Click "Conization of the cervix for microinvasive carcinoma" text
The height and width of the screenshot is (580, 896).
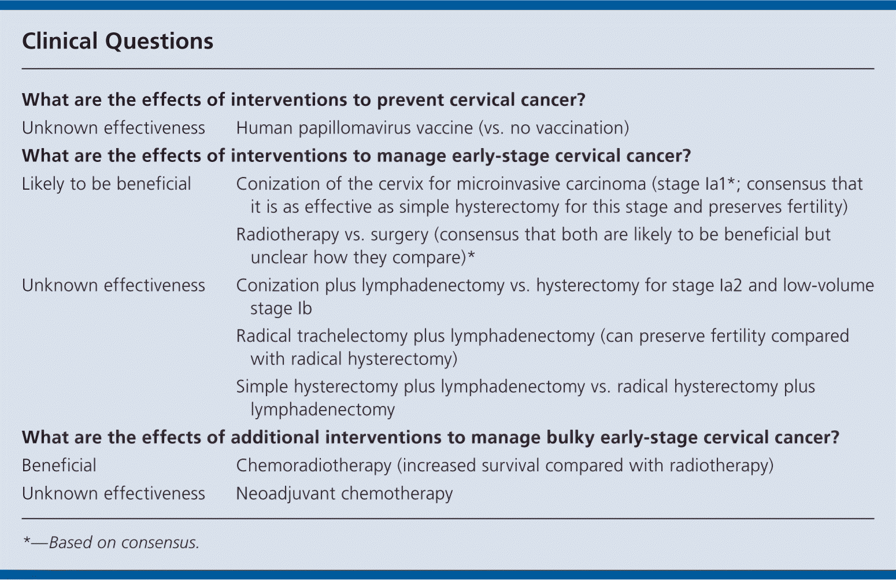click(440, 184)
